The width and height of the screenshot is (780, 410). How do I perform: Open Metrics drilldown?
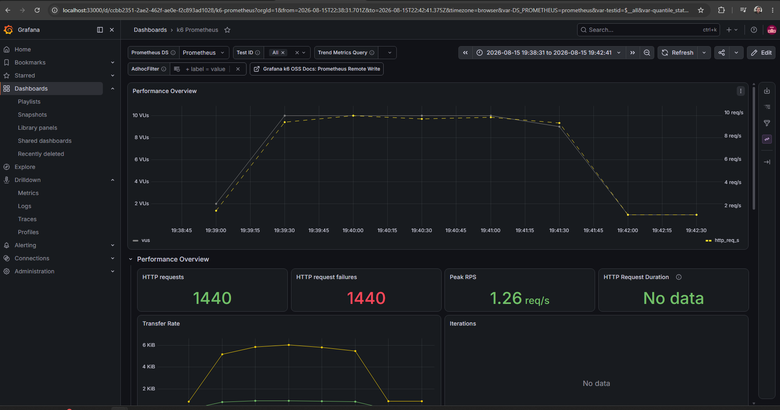click(28, 193)
